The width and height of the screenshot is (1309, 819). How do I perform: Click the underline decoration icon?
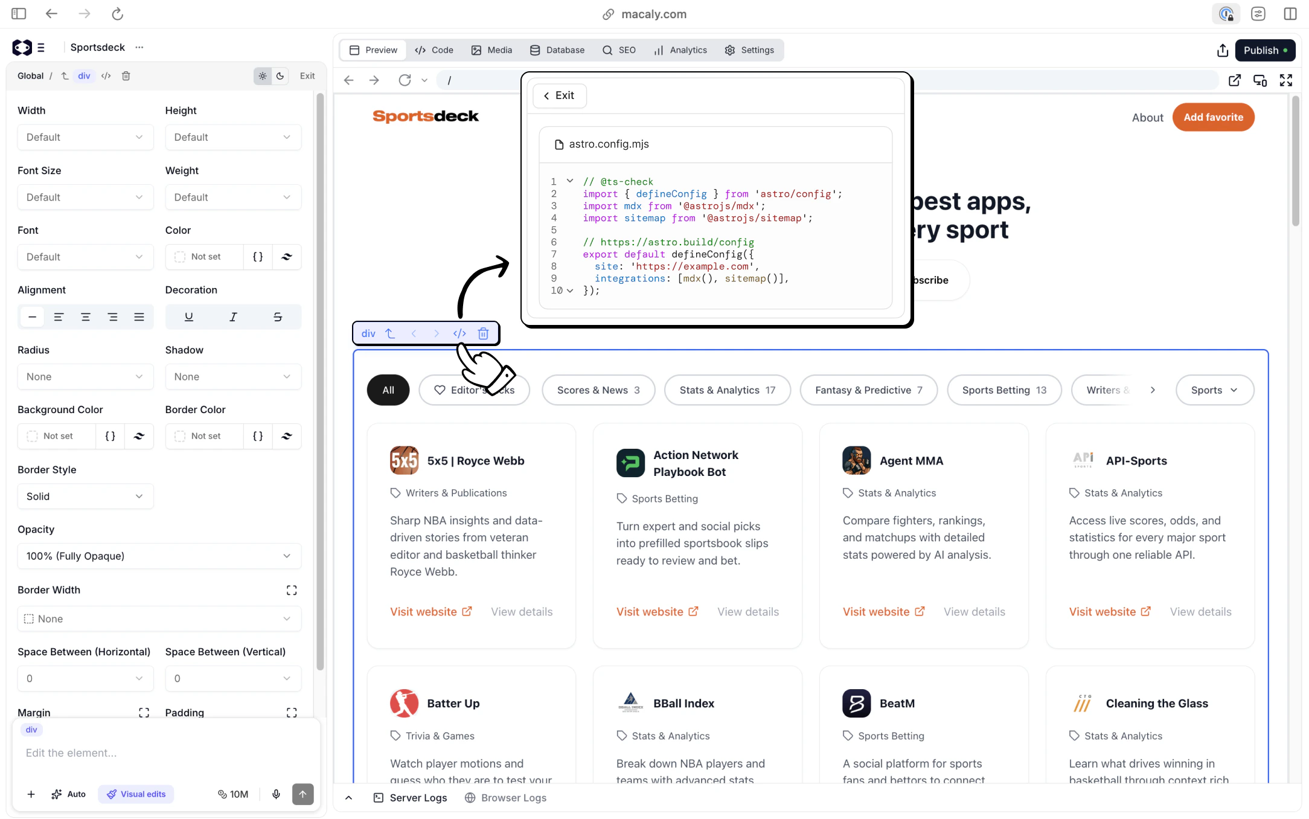pyautogui.click(x=189, y=317)
